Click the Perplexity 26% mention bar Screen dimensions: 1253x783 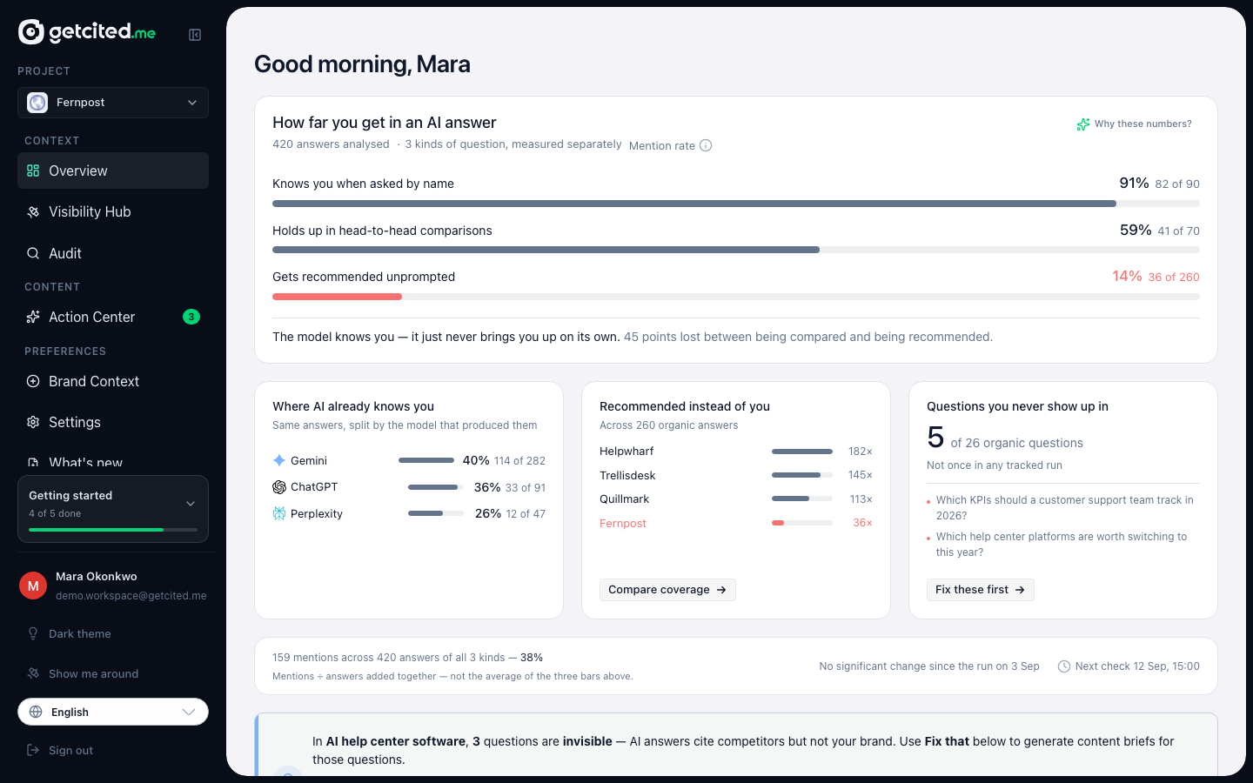click(435, 513)
